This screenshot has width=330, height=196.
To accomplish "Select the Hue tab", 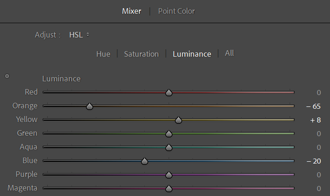I will click(103, 54).
